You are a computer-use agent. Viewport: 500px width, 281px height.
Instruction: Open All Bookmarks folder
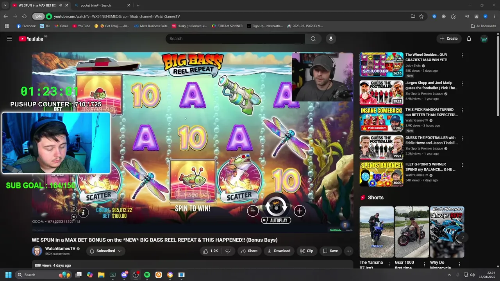tap(484, 26)
